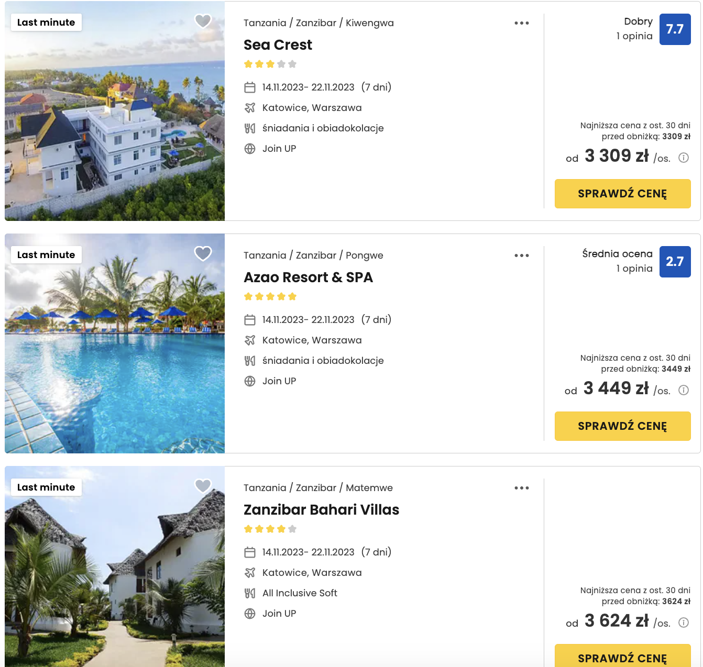Click globe icon in Zanzibar Bahari Villas offer
Viewport: 703px width, 667px height.
pyautogui.click(x=250, y=614)
